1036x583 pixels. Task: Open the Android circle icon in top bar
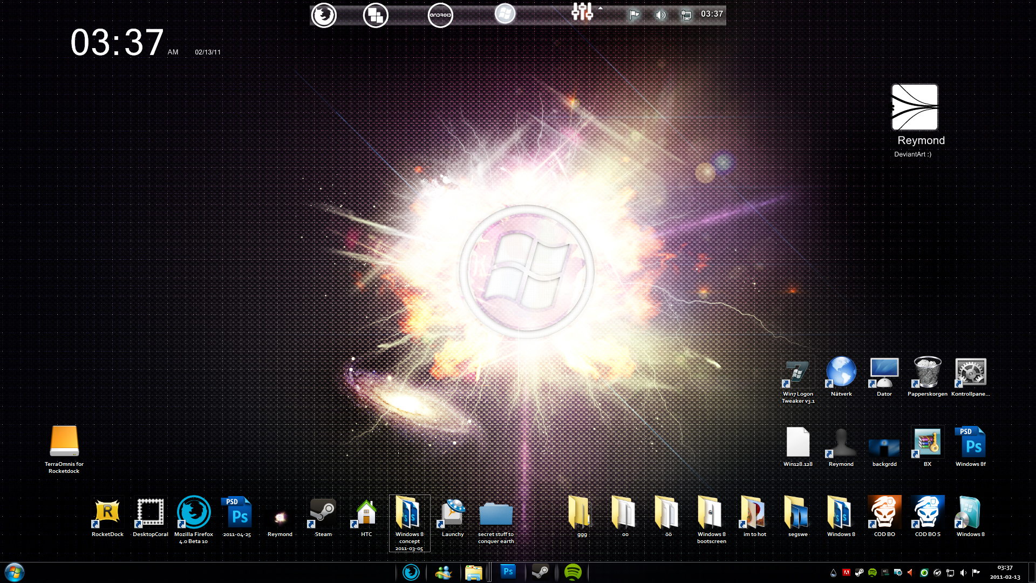(440, 15)
